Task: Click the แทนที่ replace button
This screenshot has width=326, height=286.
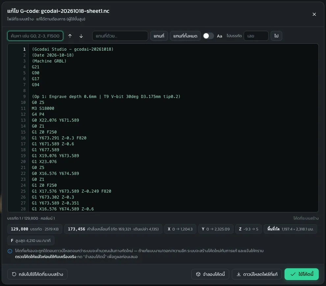Action: click(x=159, y=36)
